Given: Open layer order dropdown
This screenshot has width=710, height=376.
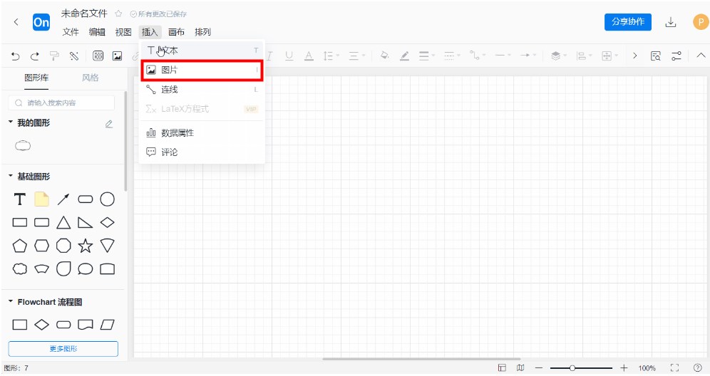Looking at the screenshot, I should tap(558, 56).
